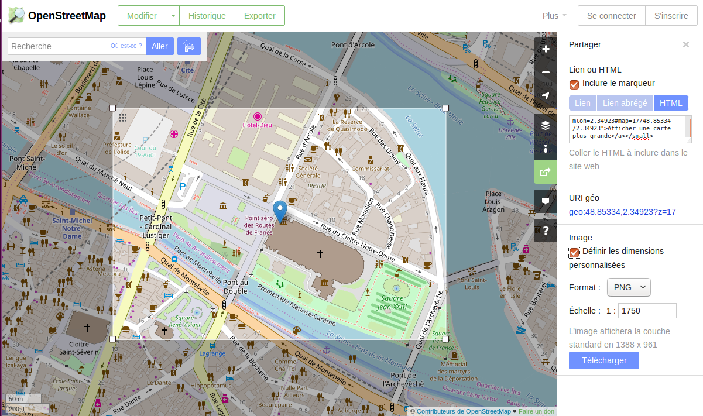Viewport: 703px width, 416px height.
Task: Click the zoom in plus icon
Action: coord(546,49)
